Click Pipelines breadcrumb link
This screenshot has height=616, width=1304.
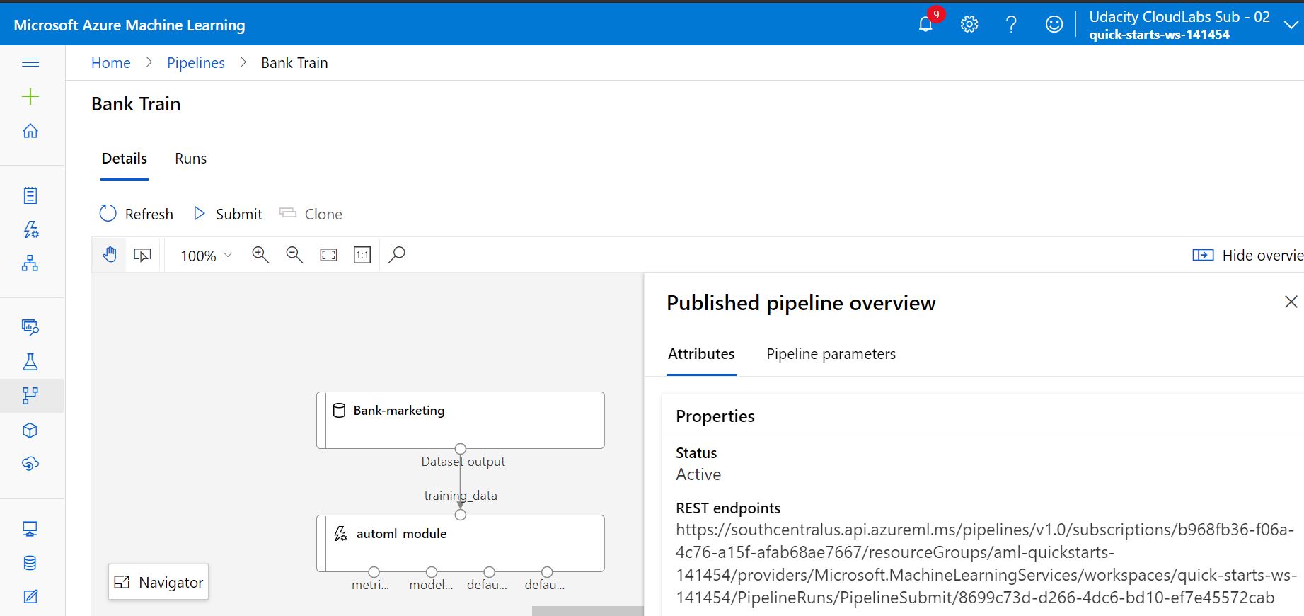196,63
